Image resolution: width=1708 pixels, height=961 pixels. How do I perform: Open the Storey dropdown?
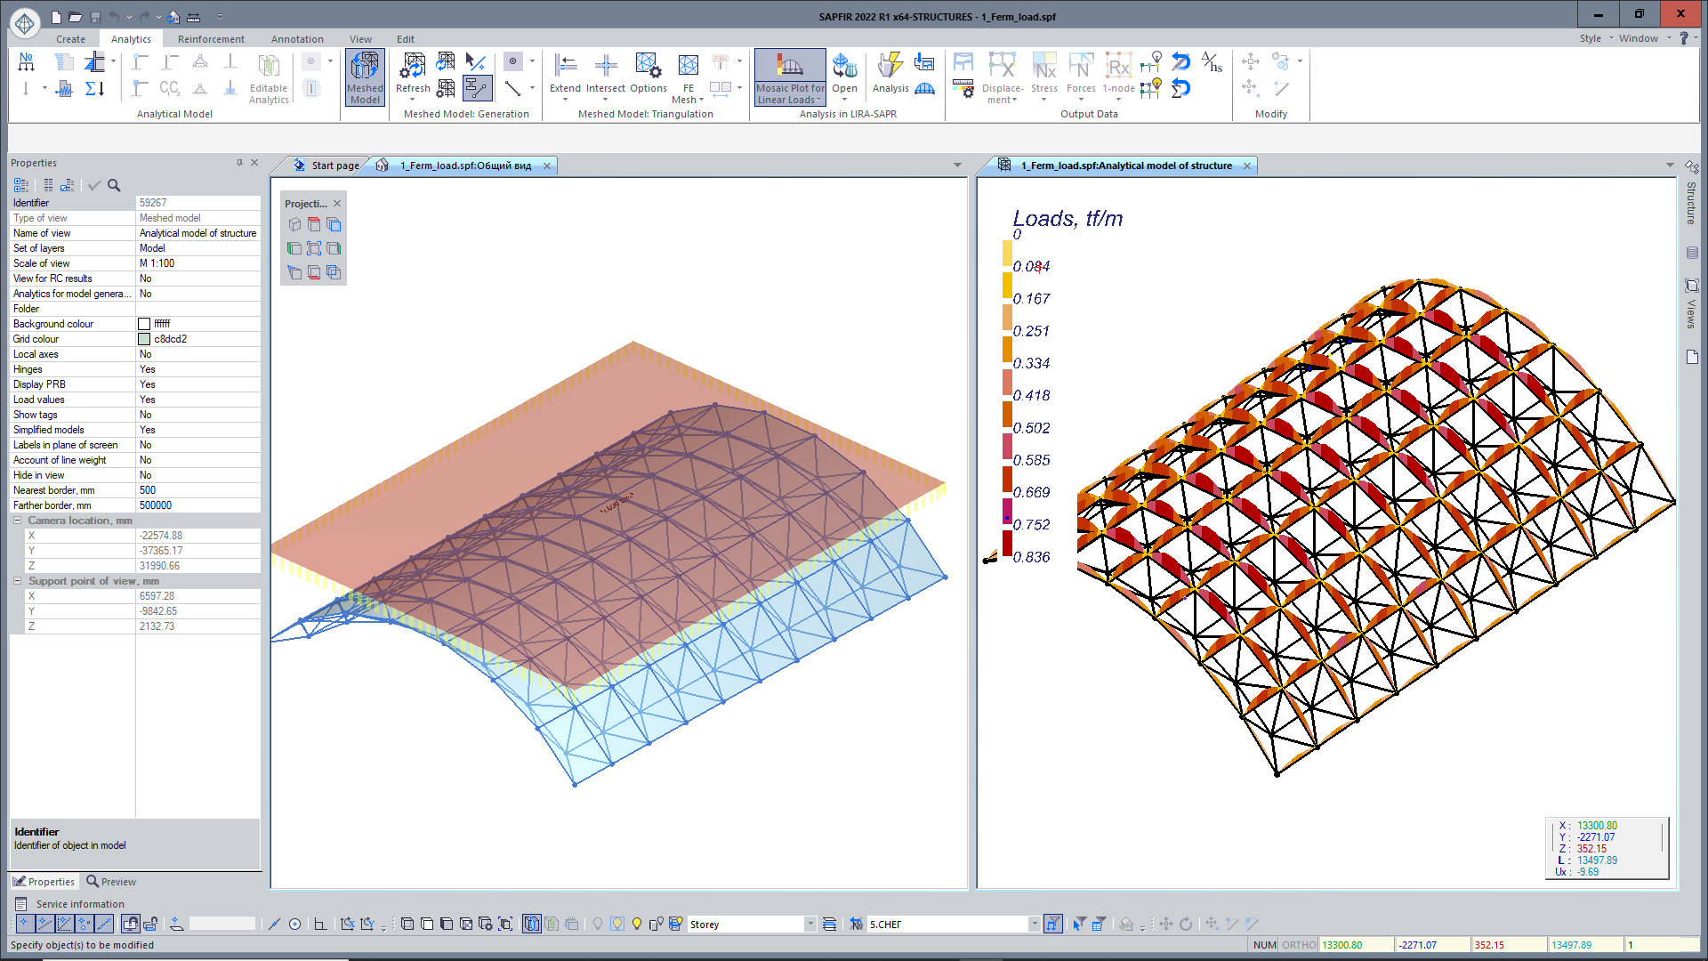point(810,924)
